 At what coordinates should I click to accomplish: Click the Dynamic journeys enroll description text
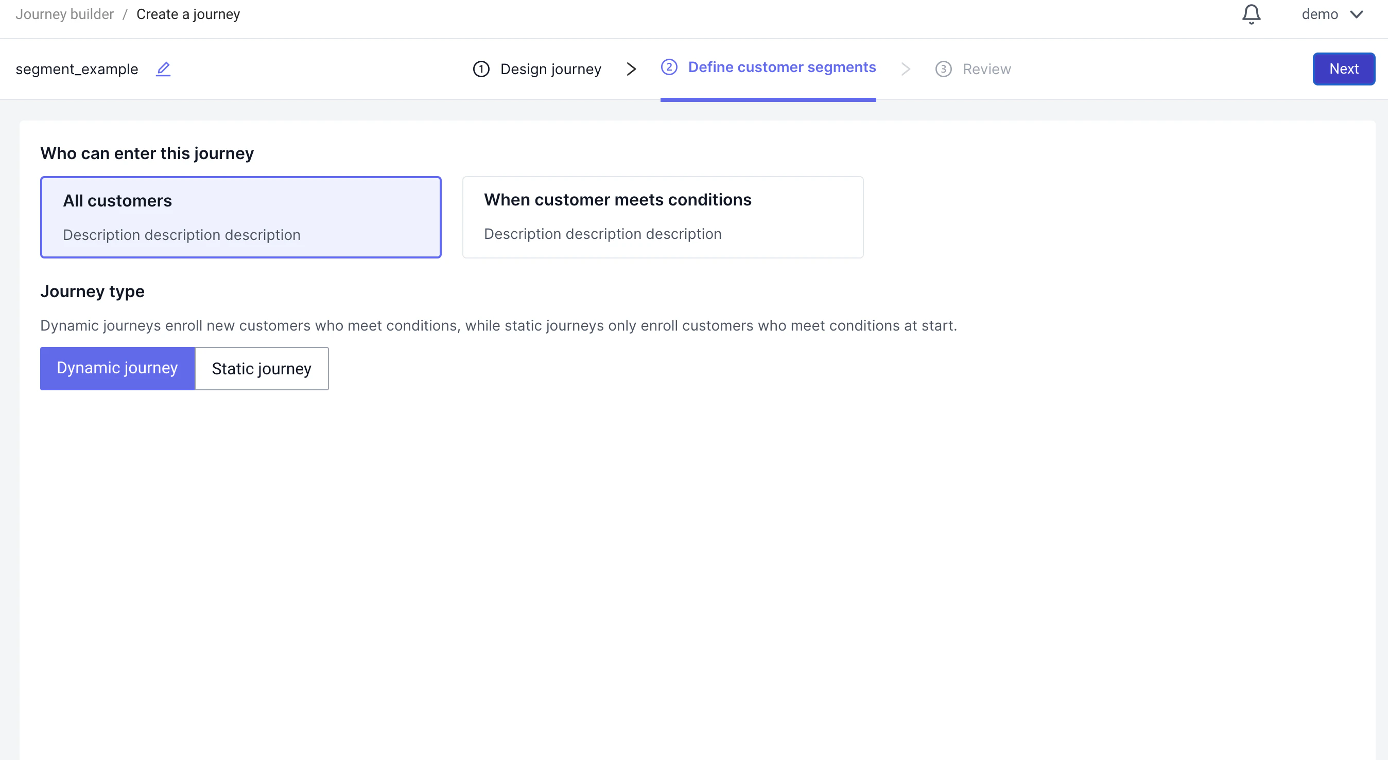[498, 325]
